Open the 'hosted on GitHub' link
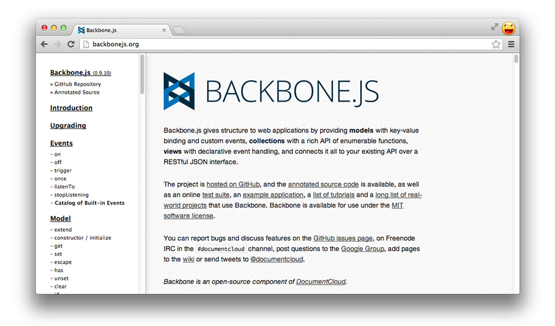The height and width of the screenshot is (326, 555). 233,184
